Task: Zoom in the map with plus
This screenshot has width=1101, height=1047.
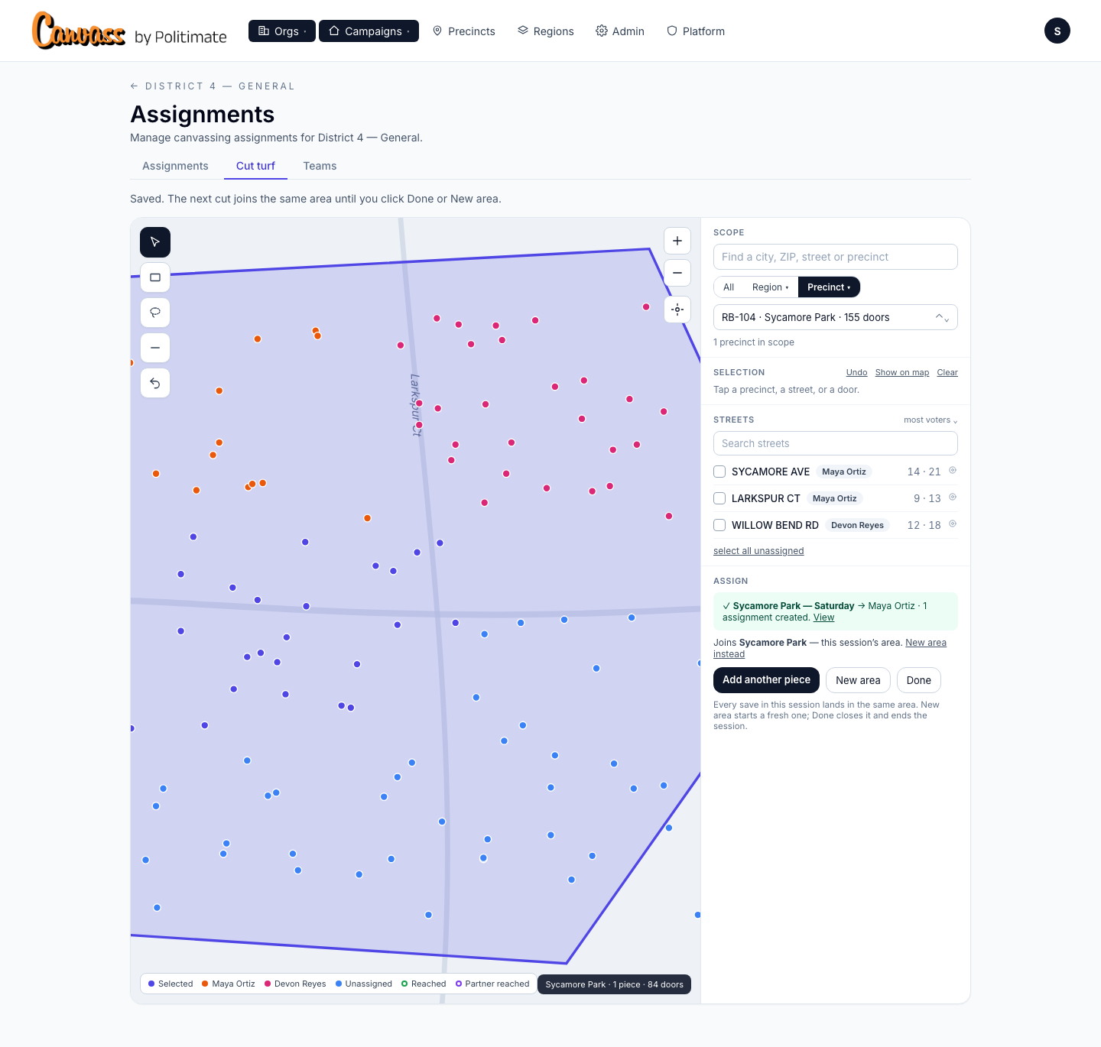Action: (677, 241)
